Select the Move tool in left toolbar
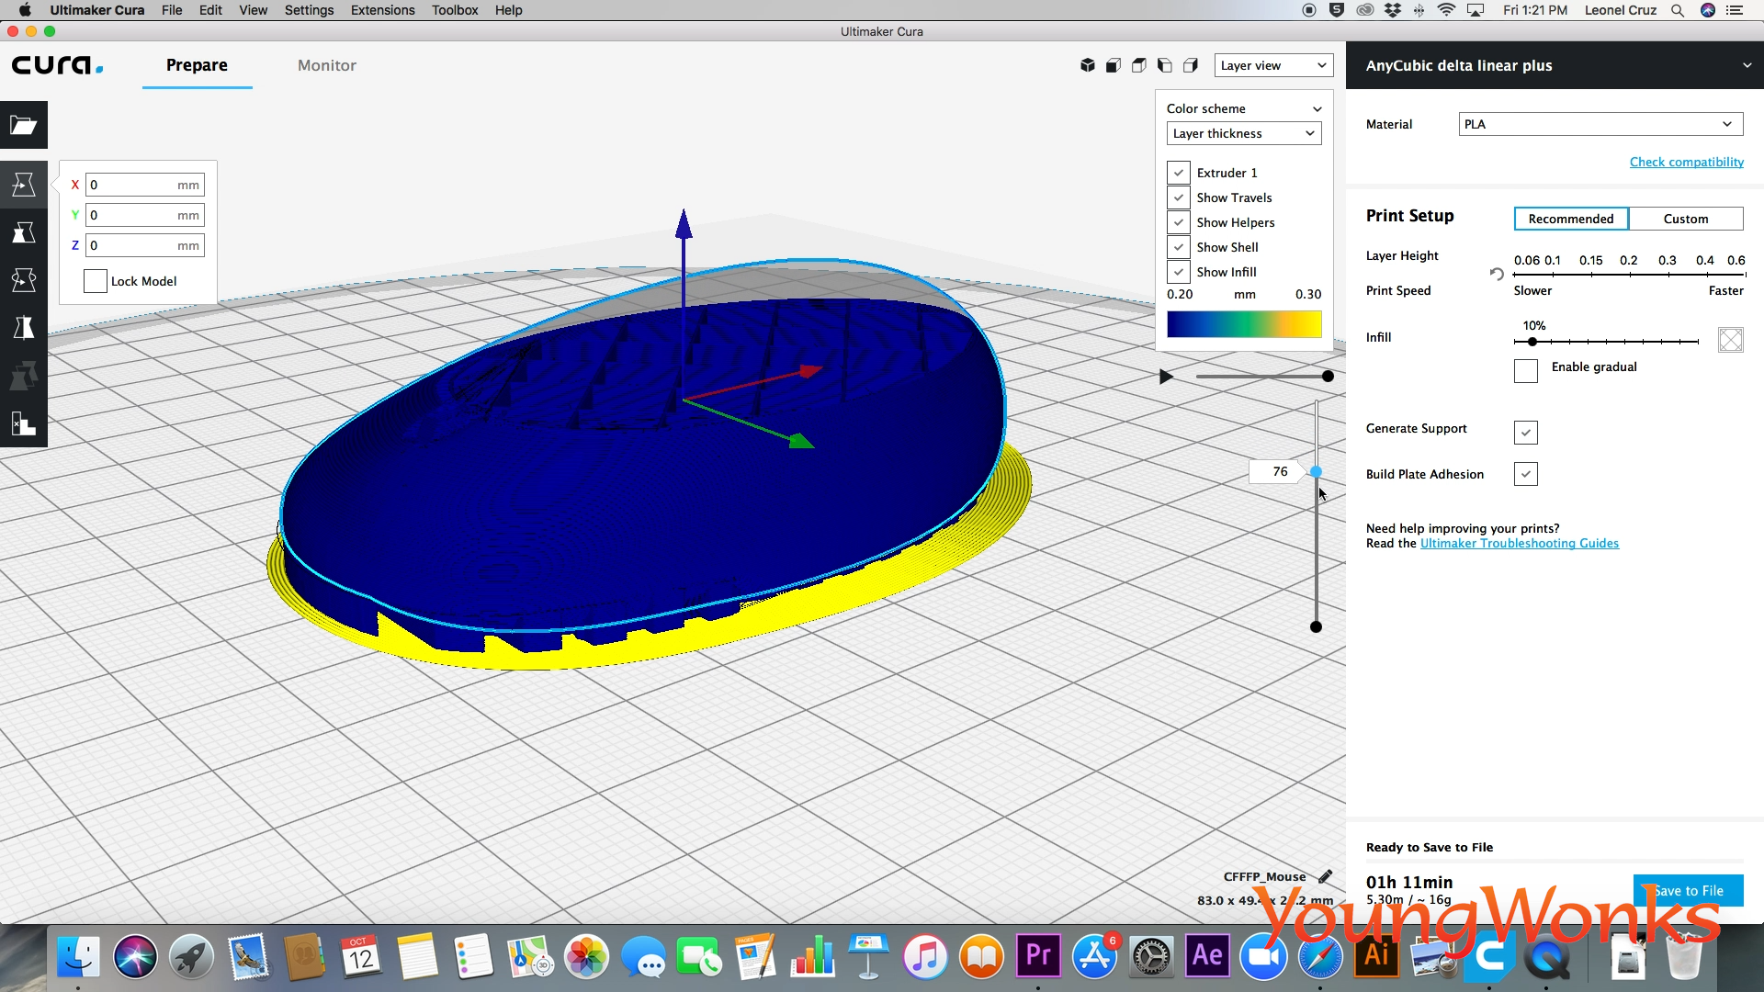Screen dimensions: 1764x992 [24, 185]
